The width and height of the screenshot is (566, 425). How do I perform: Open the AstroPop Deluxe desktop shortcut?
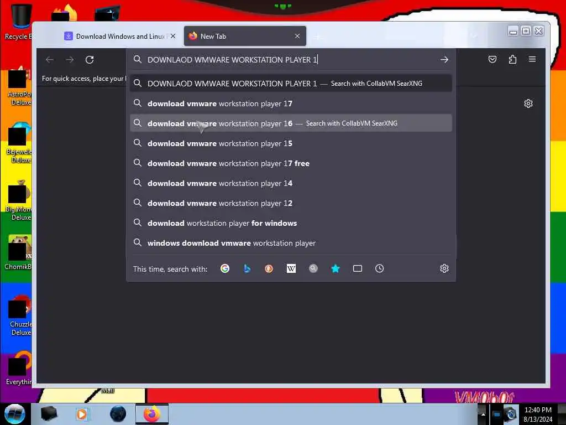coord(19,87)
